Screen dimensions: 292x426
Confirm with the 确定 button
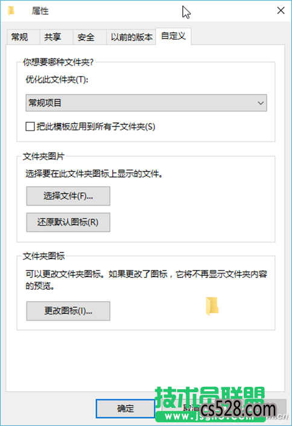[x=125, y=409]
